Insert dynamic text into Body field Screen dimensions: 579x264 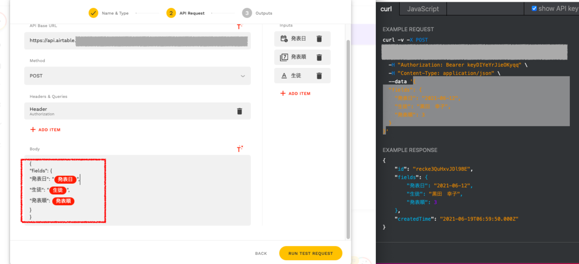click(x=239, y=149)
